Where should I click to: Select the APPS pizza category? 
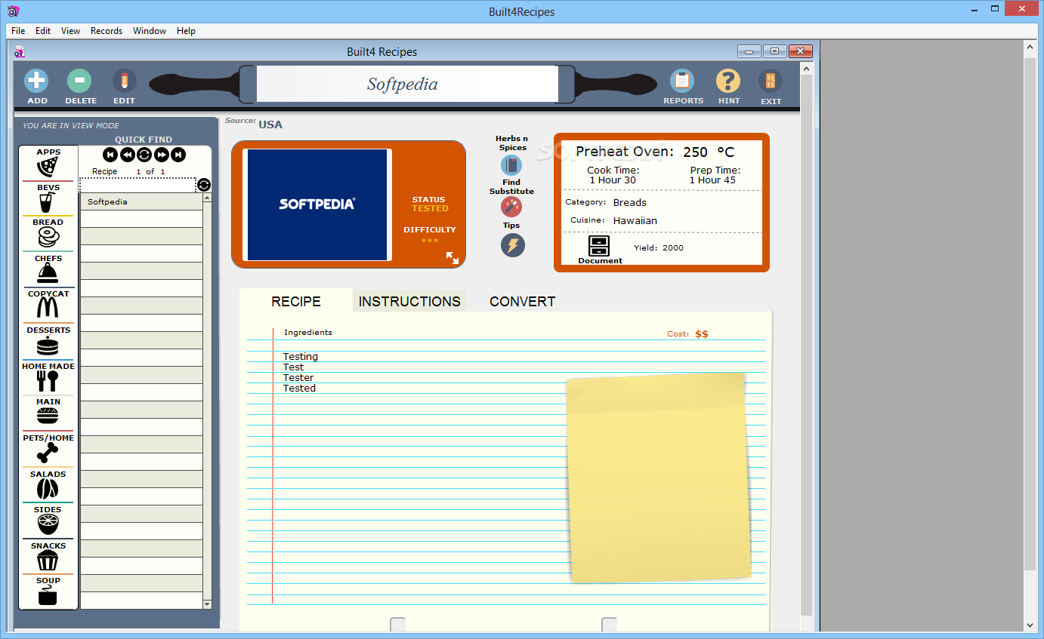[48, 167]
